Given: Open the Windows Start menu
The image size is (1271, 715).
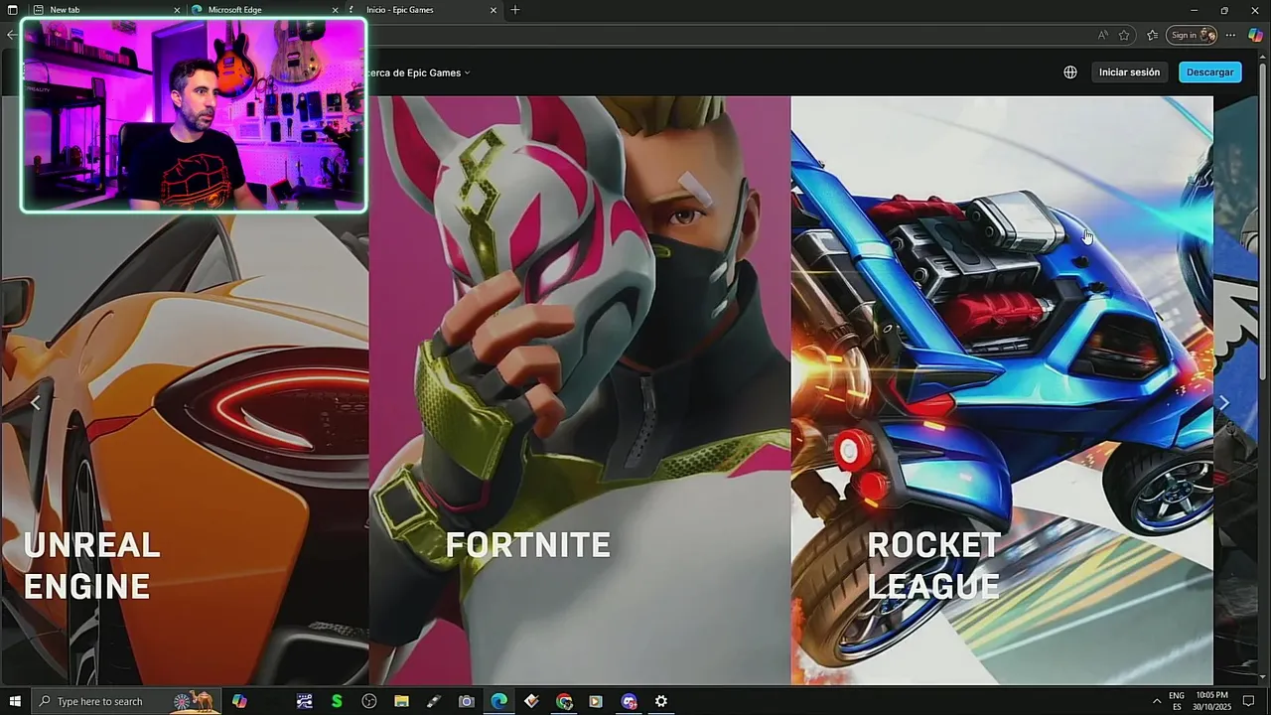Looking at the screenshot, I should pos(13,701).
